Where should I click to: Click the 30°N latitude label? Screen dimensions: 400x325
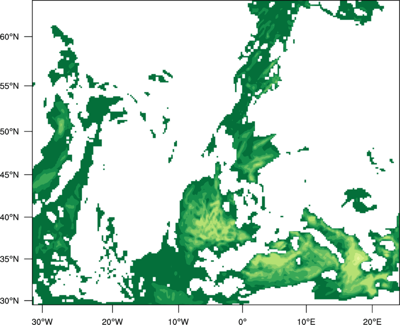[9, 301]
